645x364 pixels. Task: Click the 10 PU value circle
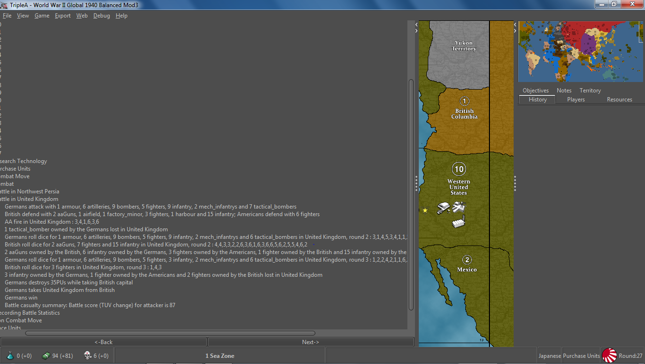tap(459, 169)
